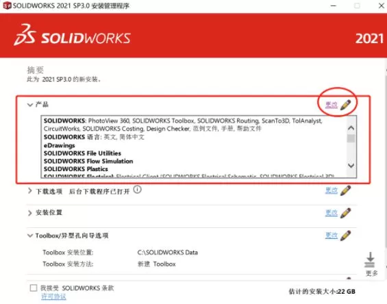387x304 pixels.
Task: Select SOLIDWORKS Flow Simulation in the list
Action: pyautogui.click(x=88, y=161)
